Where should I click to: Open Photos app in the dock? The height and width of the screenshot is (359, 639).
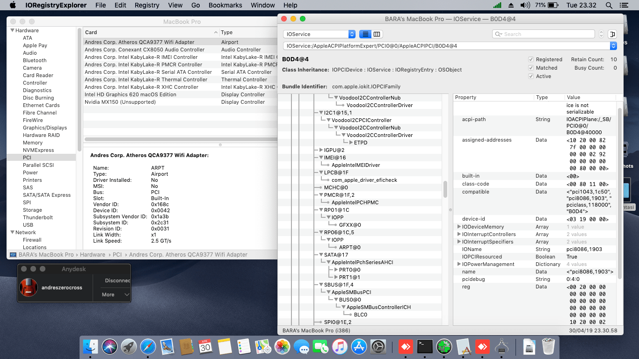pos(282,346)
